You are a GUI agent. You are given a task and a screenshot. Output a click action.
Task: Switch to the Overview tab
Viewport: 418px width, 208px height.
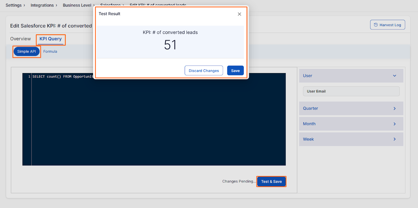tap(20, 39)
